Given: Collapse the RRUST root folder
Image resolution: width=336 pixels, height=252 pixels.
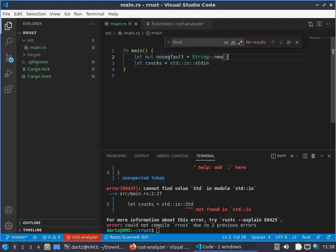Looking at the screenshot, I should click(30, 33).
